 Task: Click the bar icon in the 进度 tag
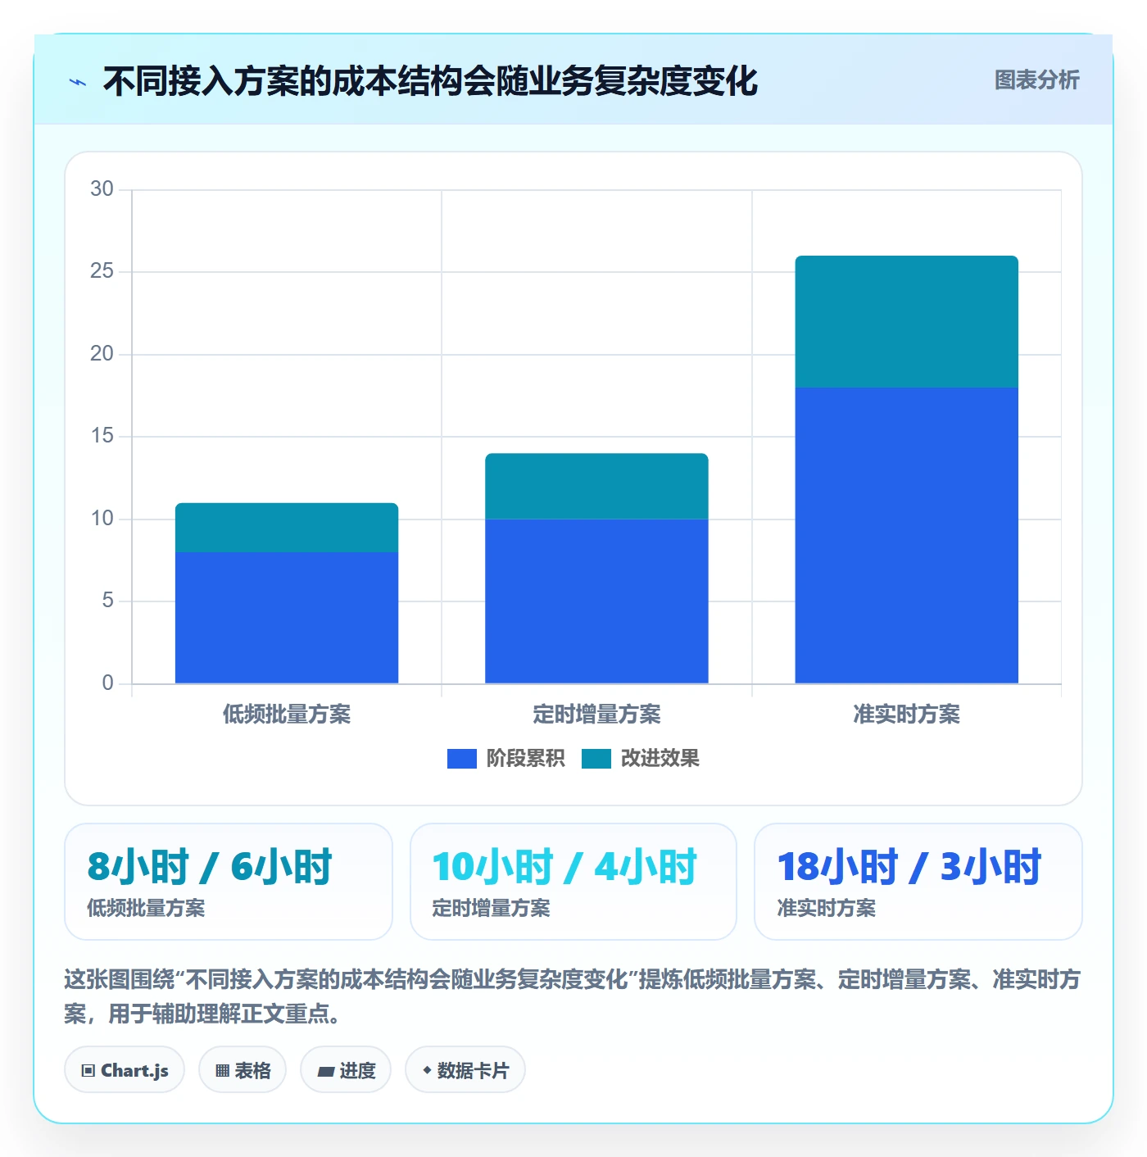coord(325,1072)
